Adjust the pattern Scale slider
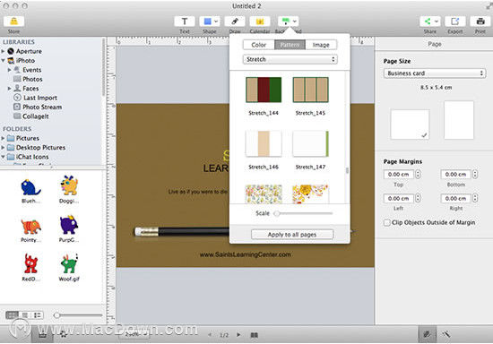Screen dimensions: 493x344 tap(277, 213)
